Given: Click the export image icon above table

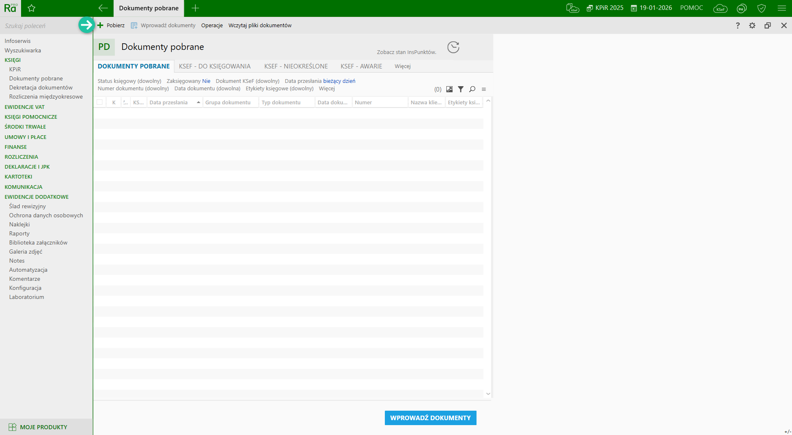Looking at the screenshot, I should click(449, 89).
